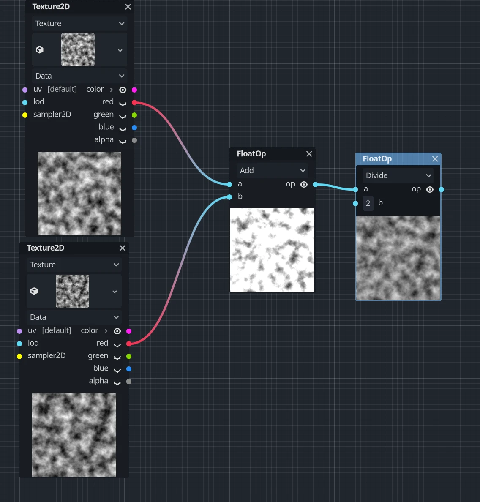Toggle red channel preview on lower Texture2D
Image resolution: width=480 pixels, height=502 pixels.
pyautogui.click(x=117, y=345)
